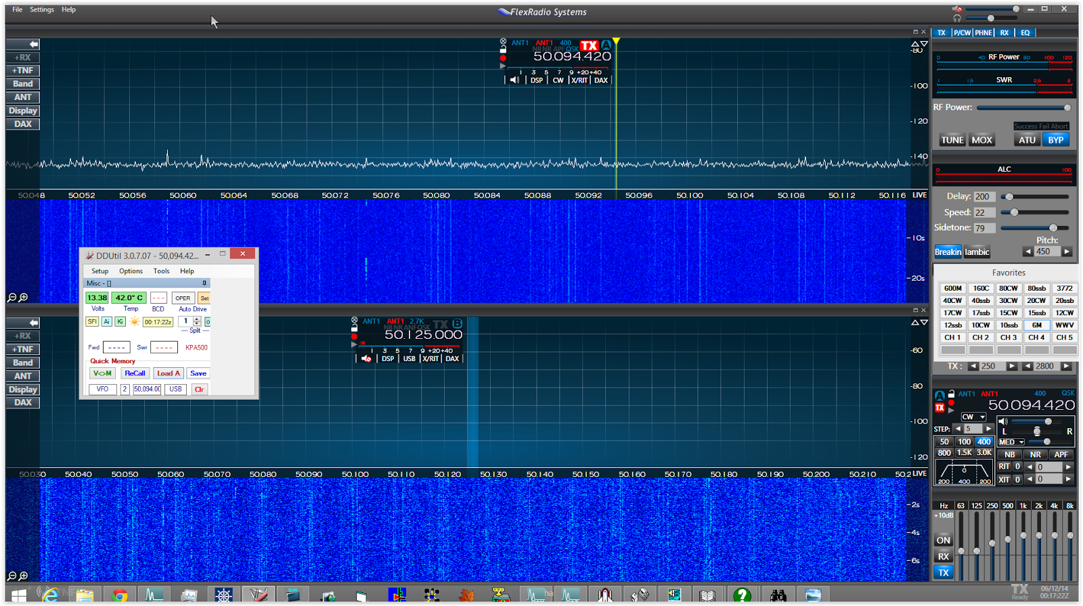This screenshot has height=606, width=1083.
Task: Add a receiver with upper +RX button
Action: click(x=23, y=57)
